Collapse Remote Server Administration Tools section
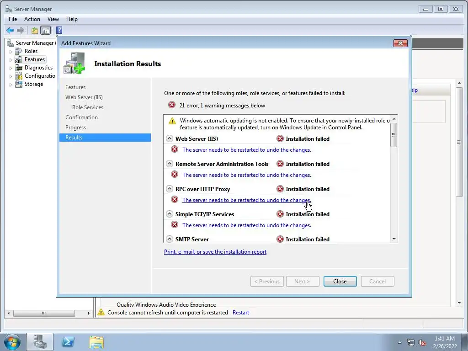 (170, 164)
